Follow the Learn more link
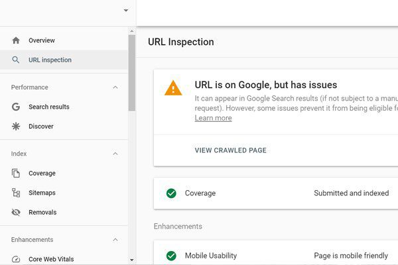 pyautogui.click(x=213, y=118)
